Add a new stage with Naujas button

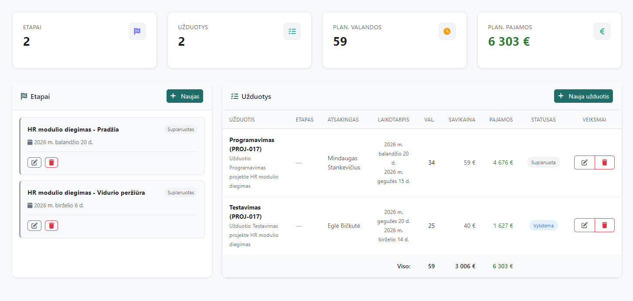[185, 96]
